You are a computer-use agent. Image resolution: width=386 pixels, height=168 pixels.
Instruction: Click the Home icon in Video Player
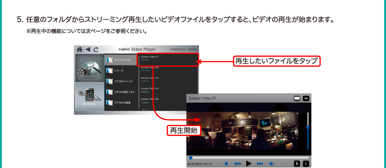pyautogui.click(x=79, y=49)
